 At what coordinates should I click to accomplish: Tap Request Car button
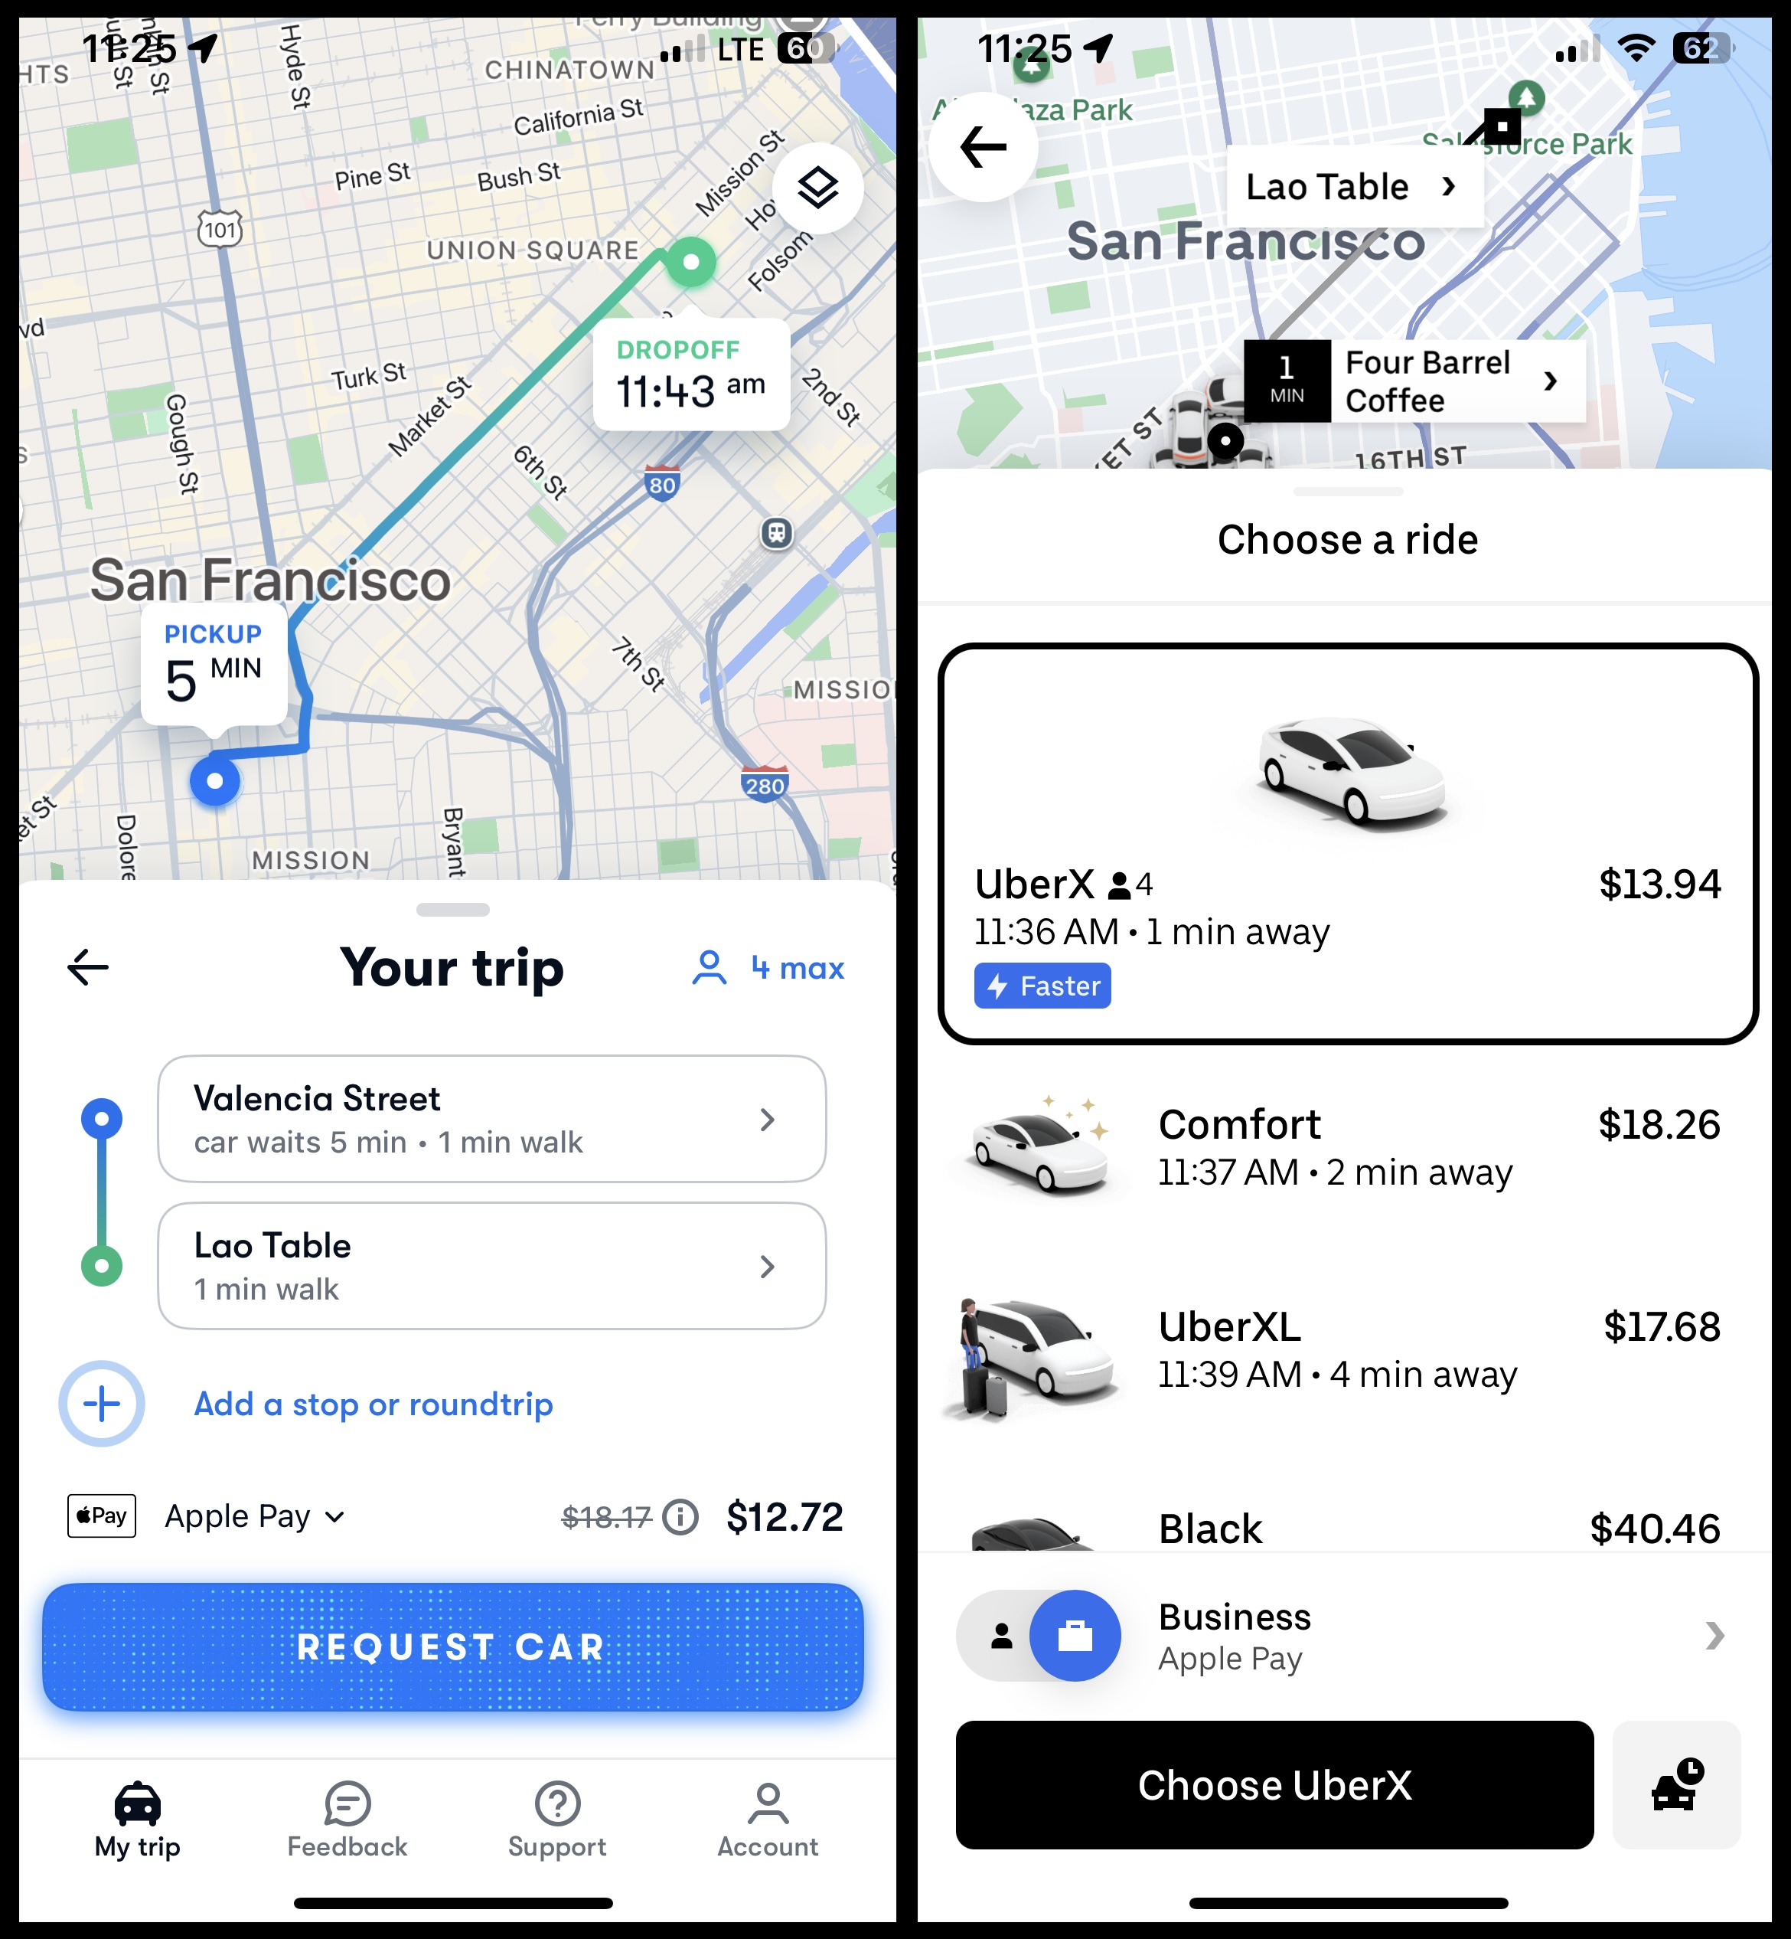[x=447, y=1646]
